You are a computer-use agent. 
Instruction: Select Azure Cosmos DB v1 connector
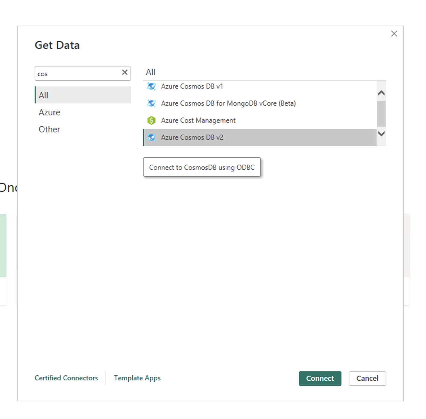(x=260, y=86)
